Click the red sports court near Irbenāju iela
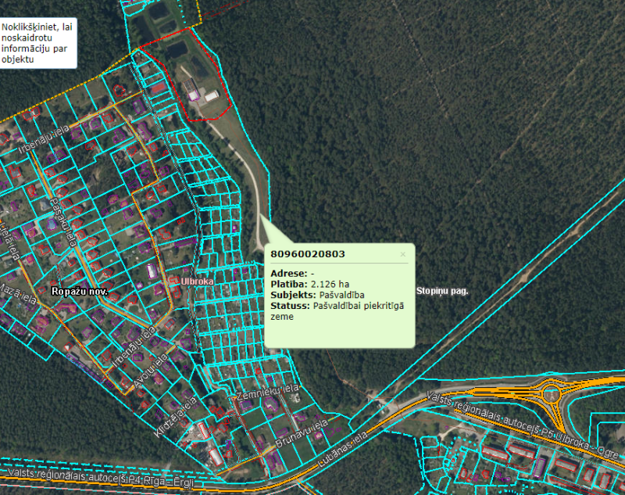Viewport: 625px width, 495px height. click(159, 87)
